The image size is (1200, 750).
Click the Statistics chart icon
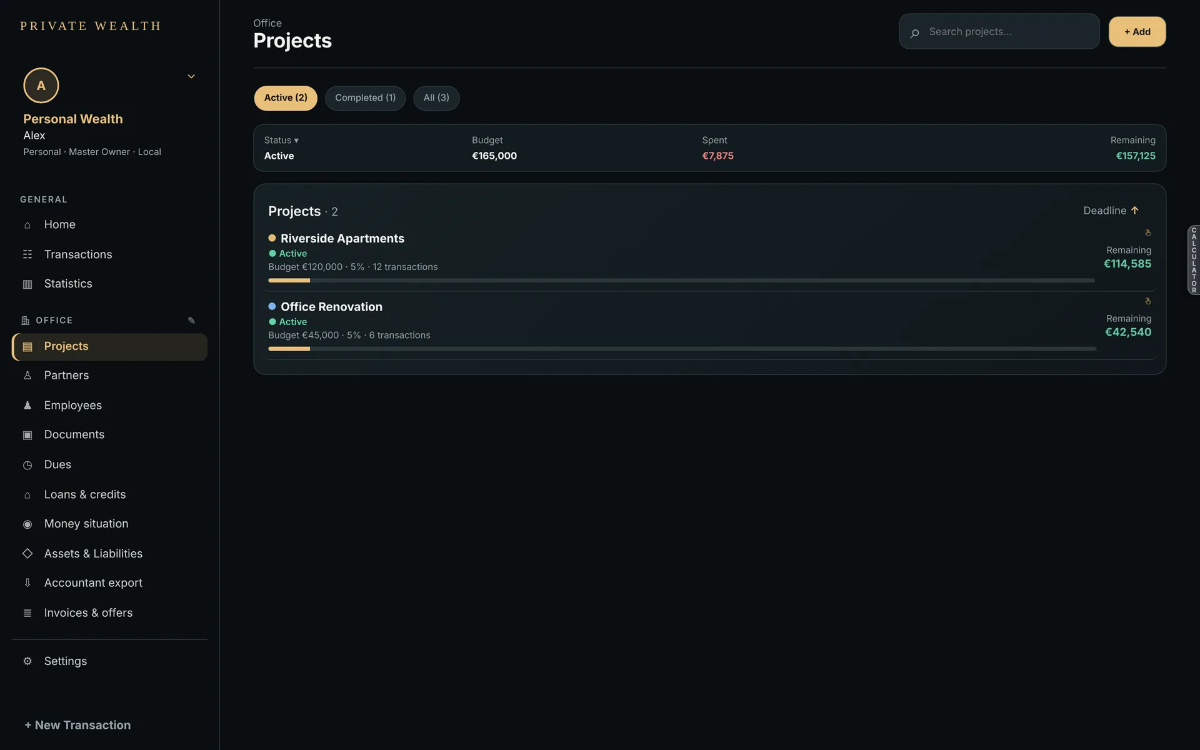click(x=27, y=284)
